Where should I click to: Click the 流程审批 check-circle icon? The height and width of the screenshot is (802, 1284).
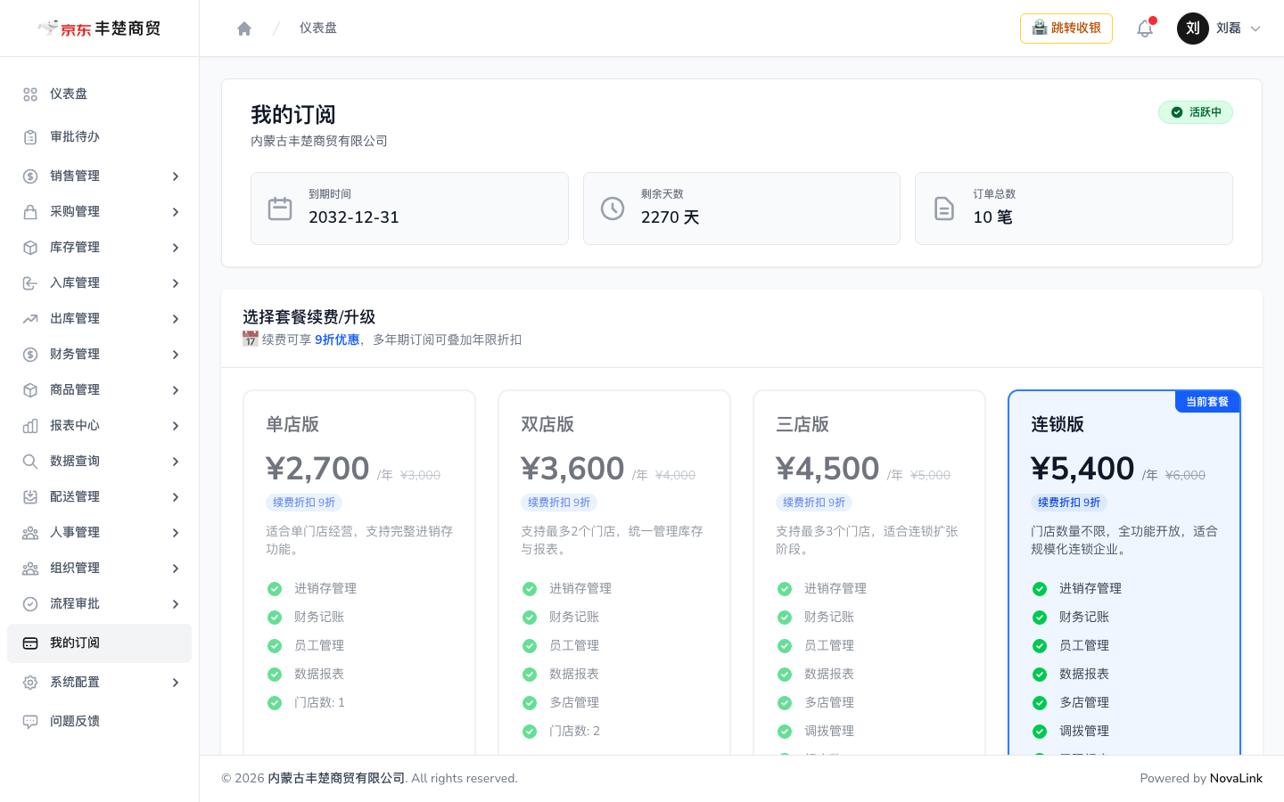(30, 604)
